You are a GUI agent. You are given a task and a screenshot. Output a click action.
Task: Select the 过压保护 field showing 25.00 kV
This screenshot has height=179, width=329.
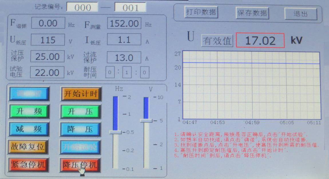coord(47,57)
